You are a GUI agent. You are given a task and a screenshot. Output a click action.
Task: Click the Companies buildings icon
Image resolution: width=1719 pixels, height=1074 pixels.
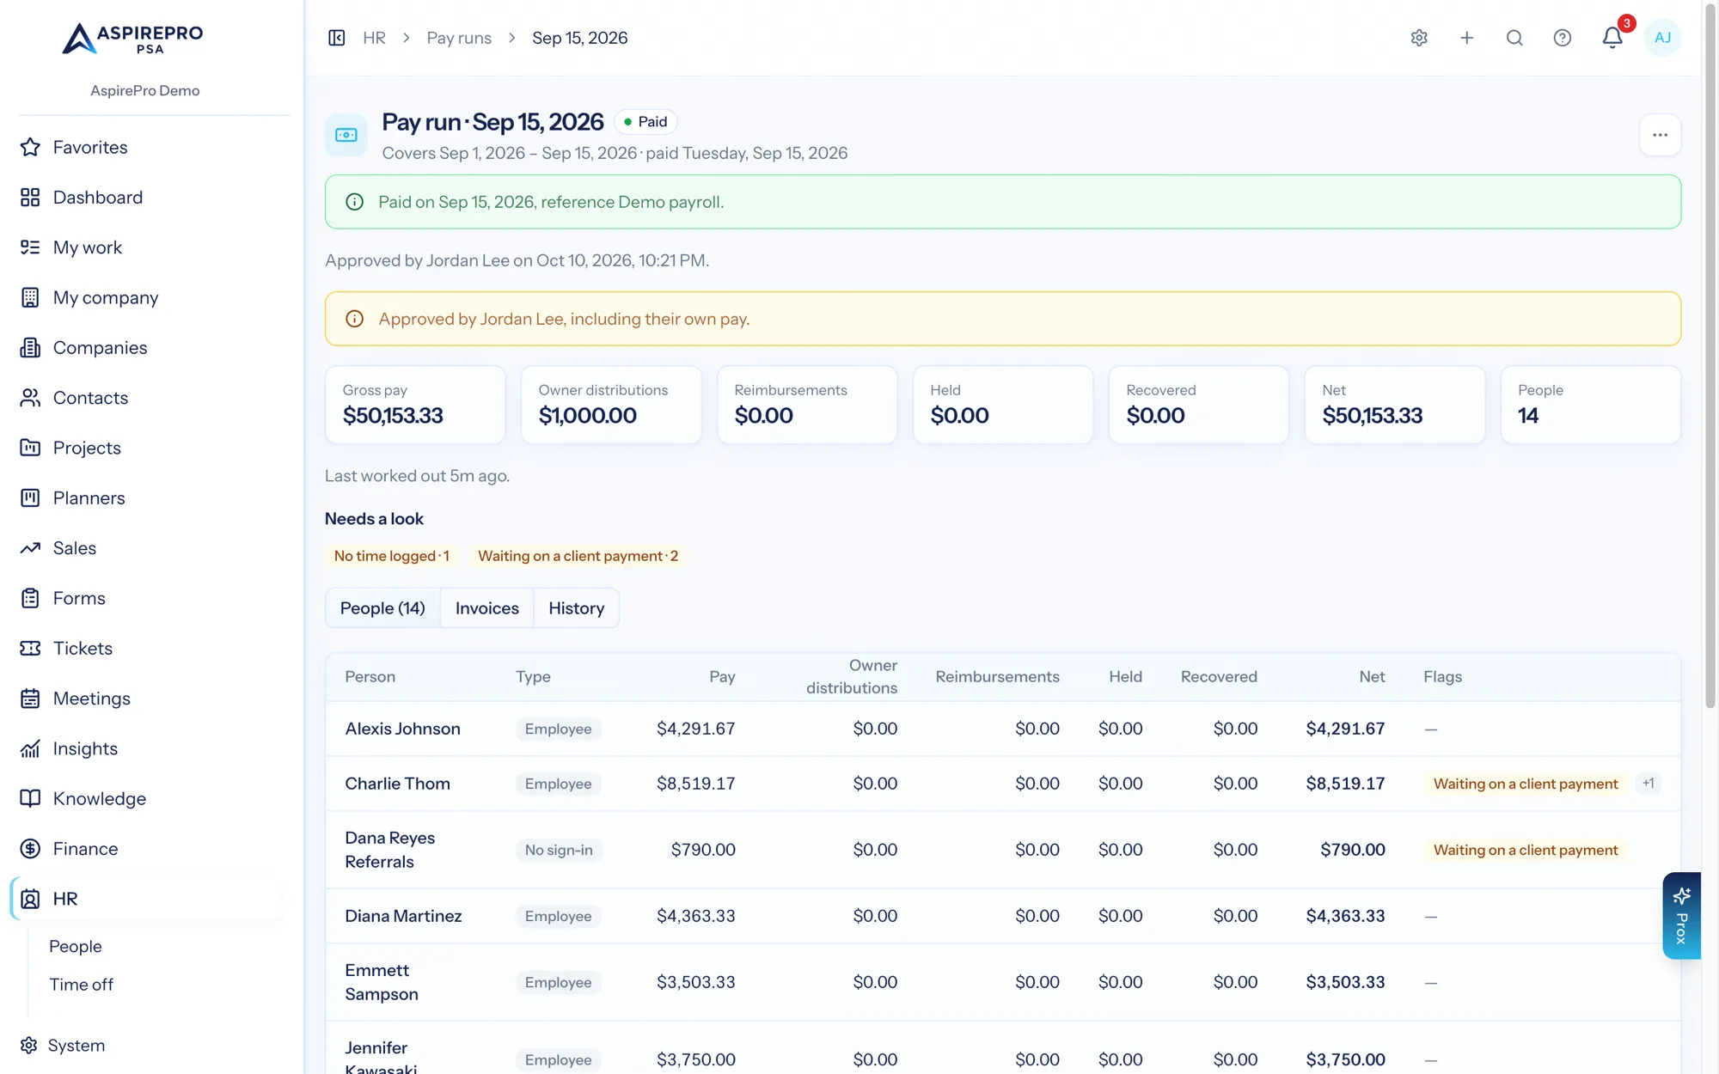click(x=30, y=348)
